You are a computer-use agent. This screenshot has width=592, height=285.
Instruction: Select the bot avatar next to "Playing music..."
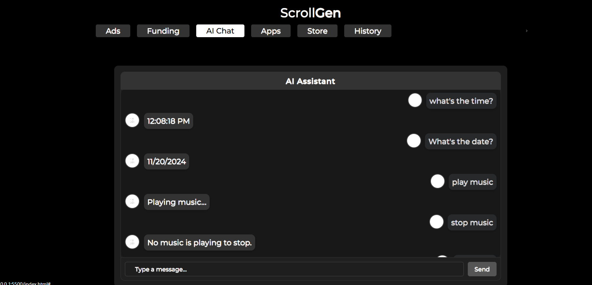pyautogui.click(x=132, y=201)
